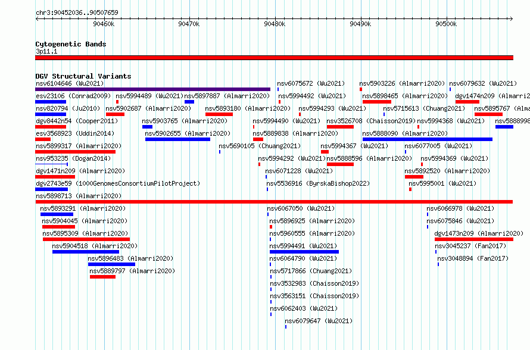The height and width of the screenshot is (350, 530).
Task: Click dgv8442n54 (Cooper2011) label
Action: coord(77,121)
